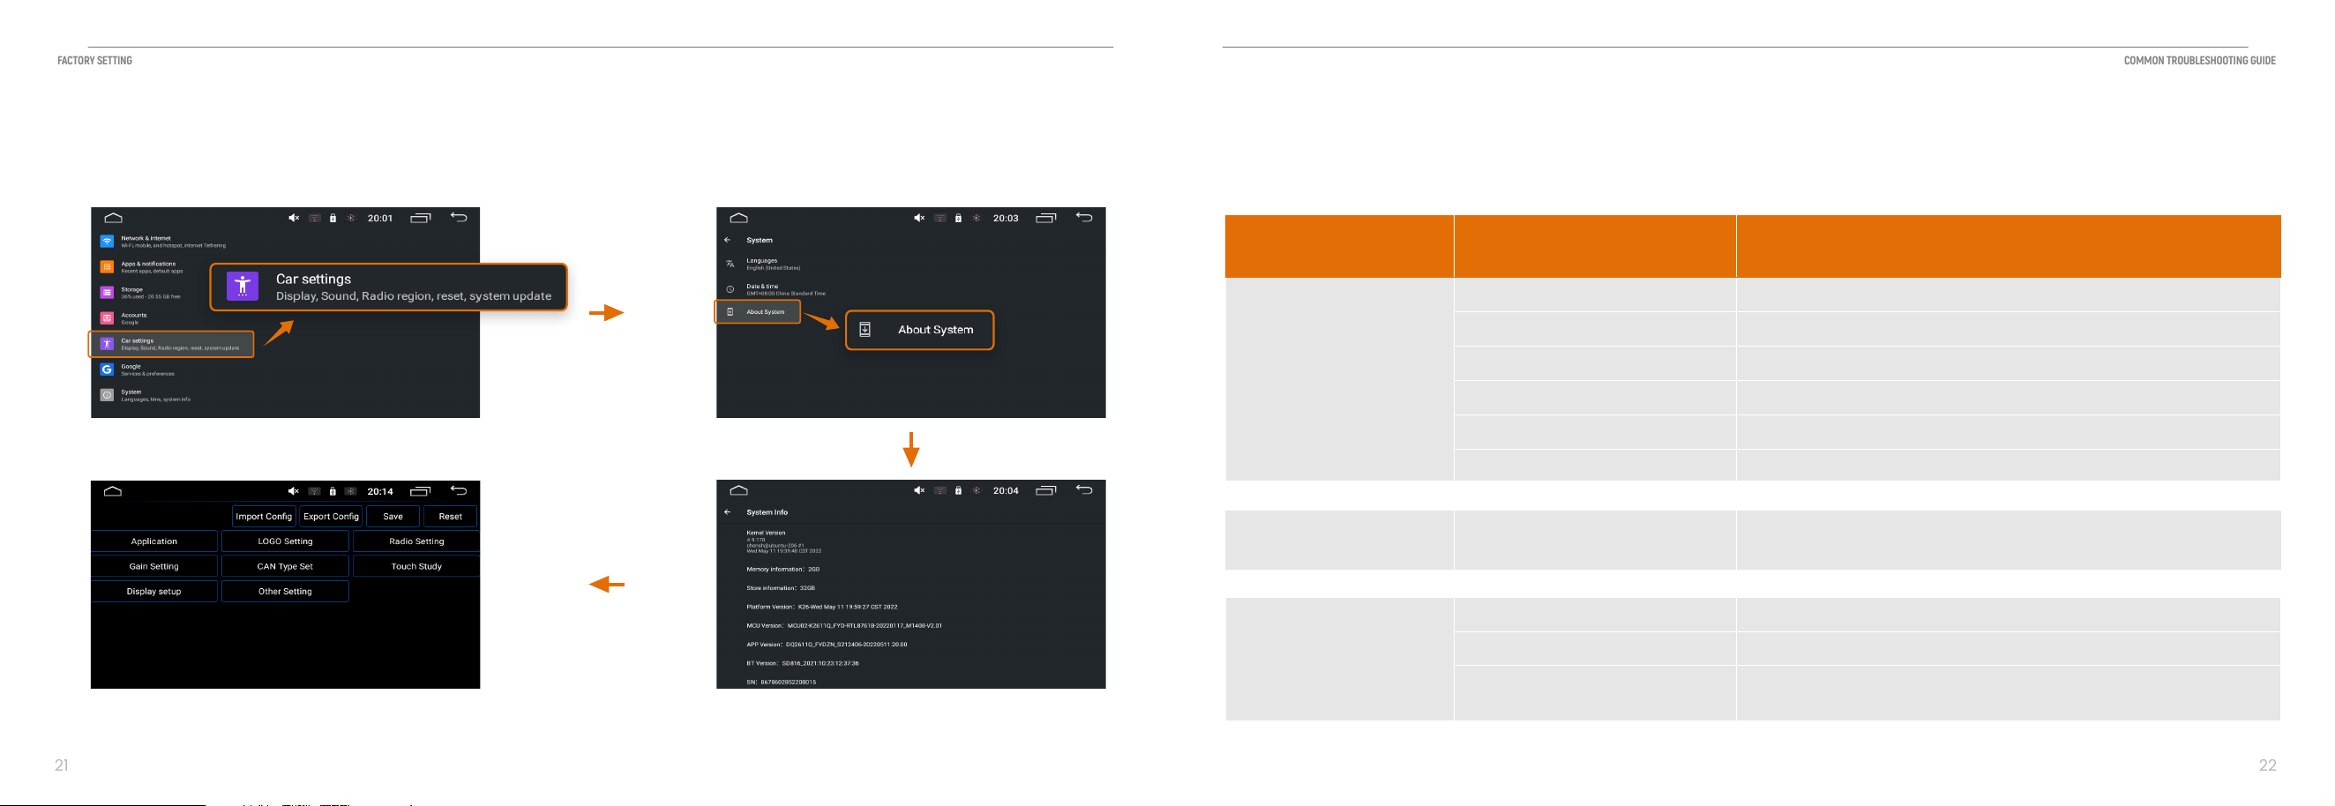Click the FACTORY SETTING page header
The image size is (2335, 806).
94,61
